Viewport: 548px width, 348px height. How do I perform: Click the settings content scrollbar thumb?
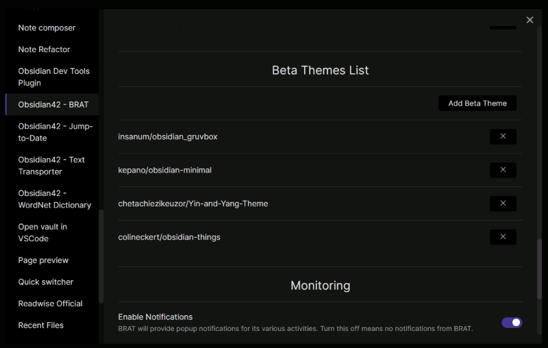tap(539, 269)
